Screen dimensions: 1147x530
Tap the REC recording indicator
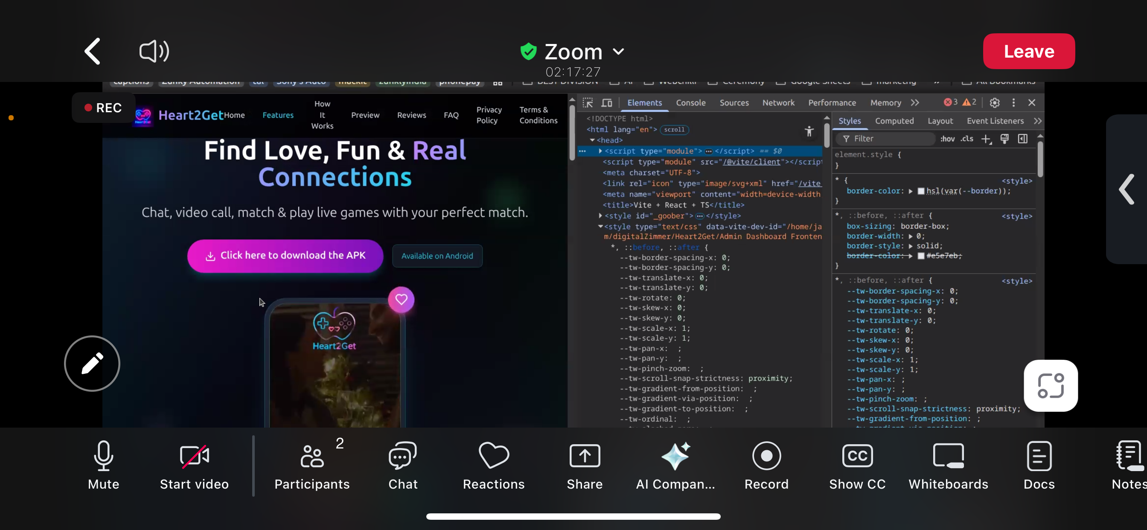pos(103,108)
